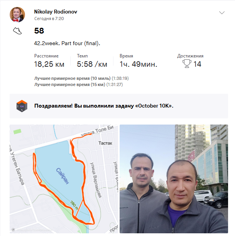Click the Сегодня в 7:20 timestamp
235x236 pixels.
tap(49, 19)
